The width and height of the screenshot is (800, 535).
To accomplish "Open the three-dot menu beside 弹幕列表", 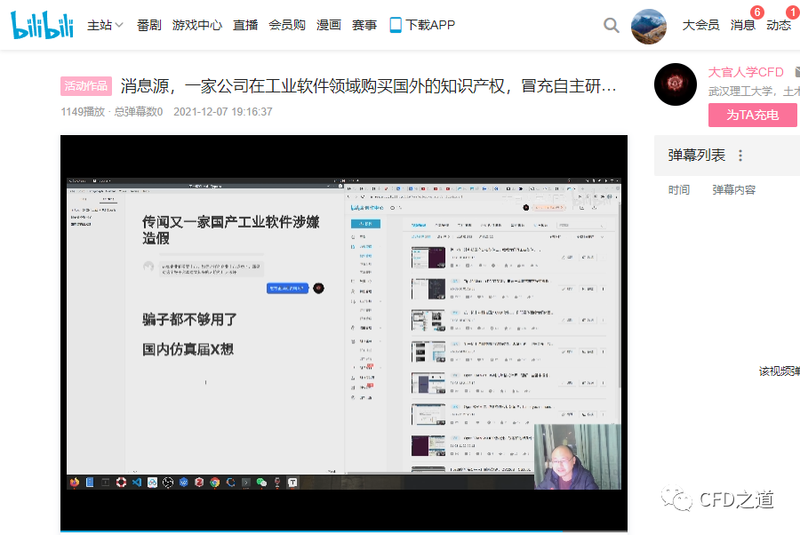I will tap(740, 155).
